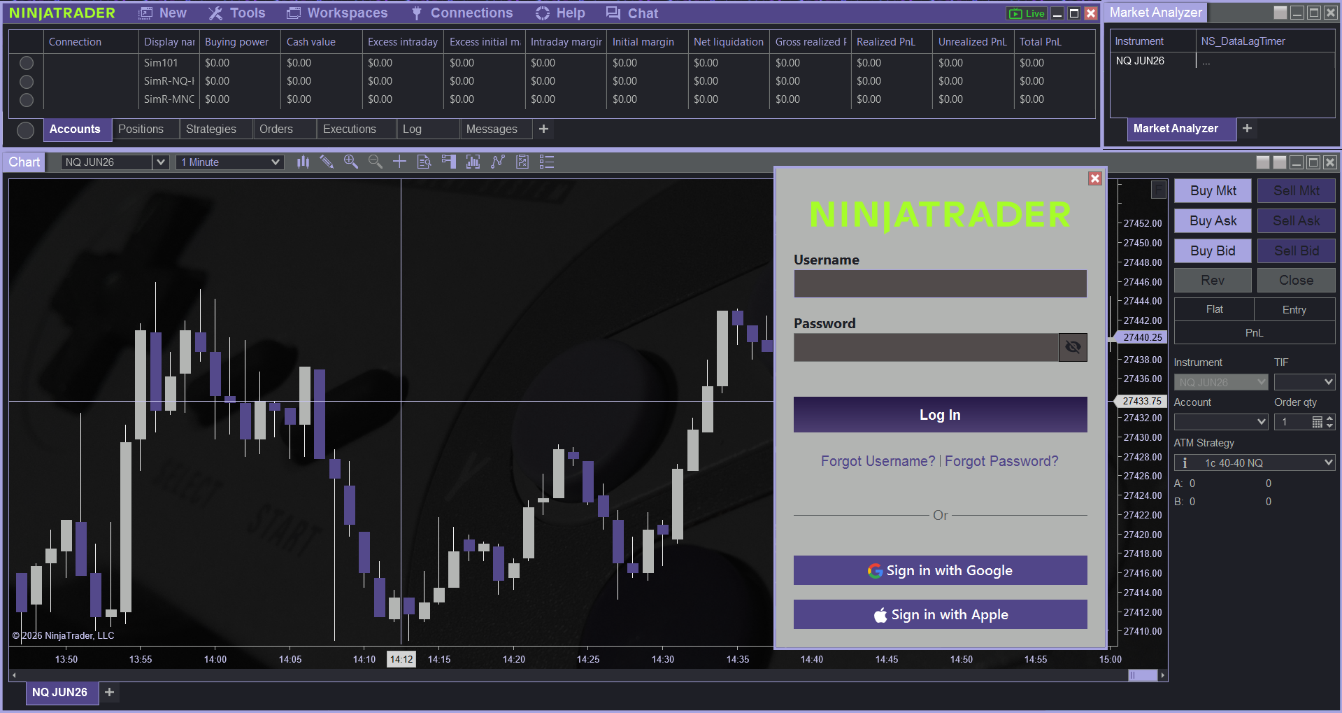Click the Buy Ask button
This screenshot has height=713, width=1342.
1213,221
